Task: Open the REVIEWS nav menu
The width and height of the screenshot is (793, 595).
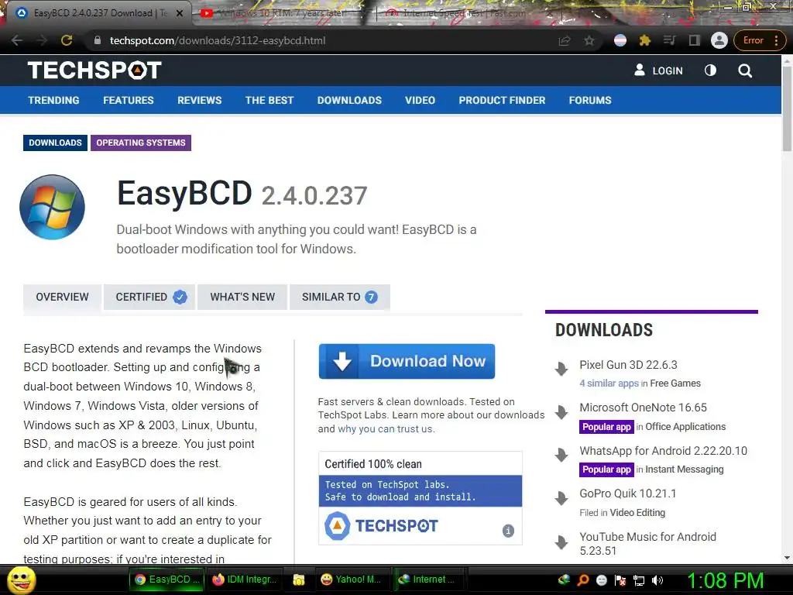Action: tap(199, 100)
